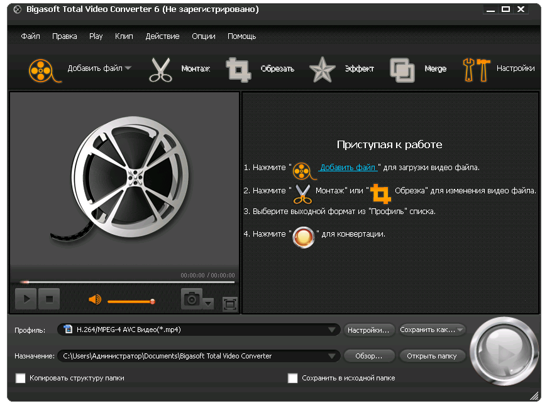
Task: Open the Опции menu
Action: (x=204, y=36)
